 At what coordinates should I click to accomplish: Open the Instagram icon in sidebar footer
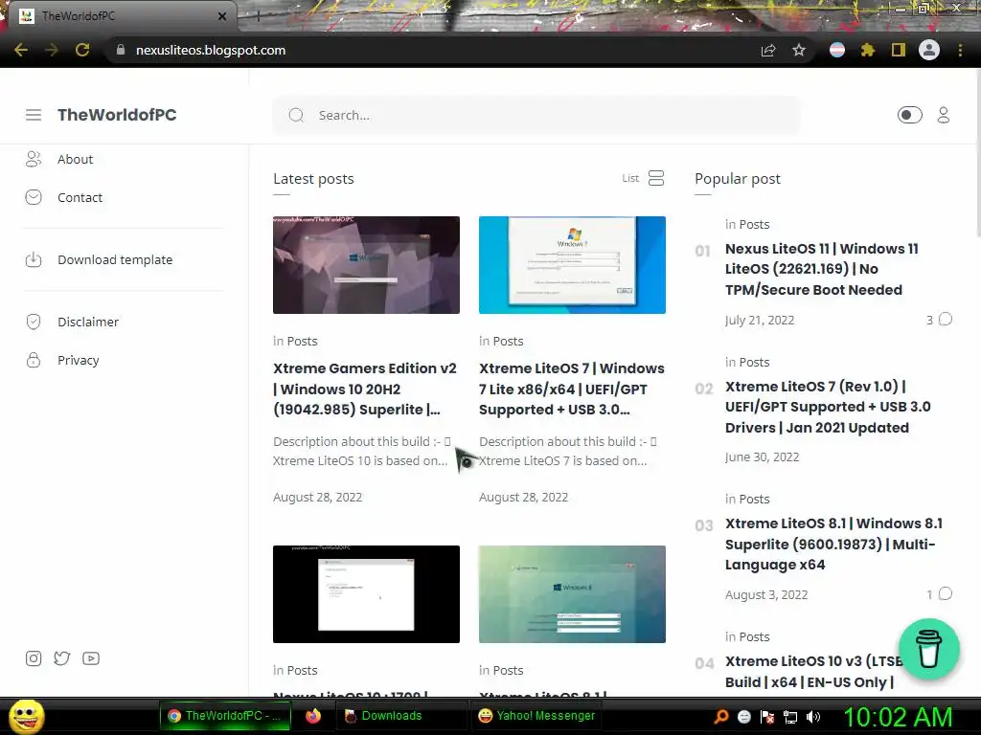pos(34,658)
